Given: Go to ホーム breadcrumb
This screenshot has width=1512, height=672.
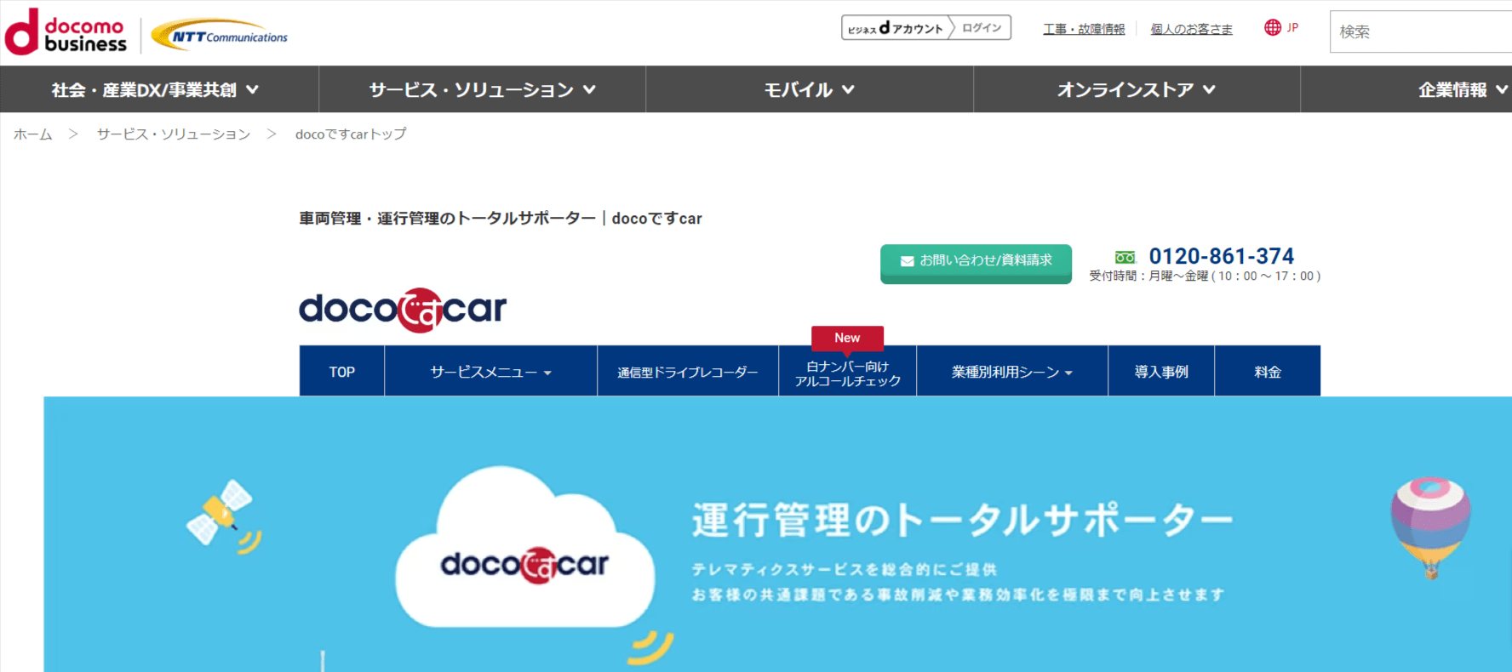Looking at the screenshot, I should (x=33, y=134).
